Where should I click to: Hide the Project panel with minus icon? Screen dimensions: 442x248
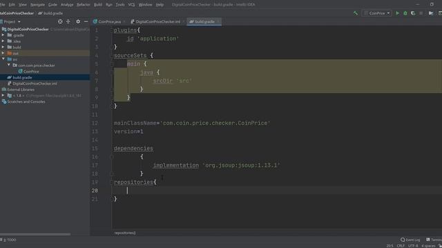(86, 21)
